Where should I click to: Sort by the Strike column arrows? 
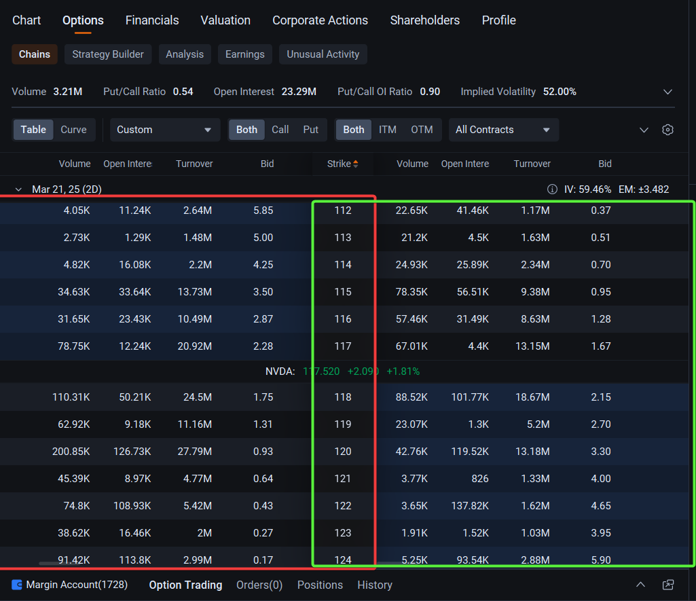coord(355,164)
